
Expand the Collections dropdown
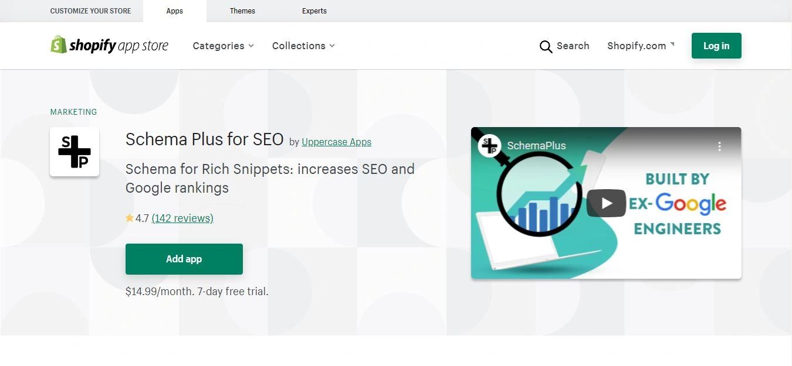pos(303,46)
